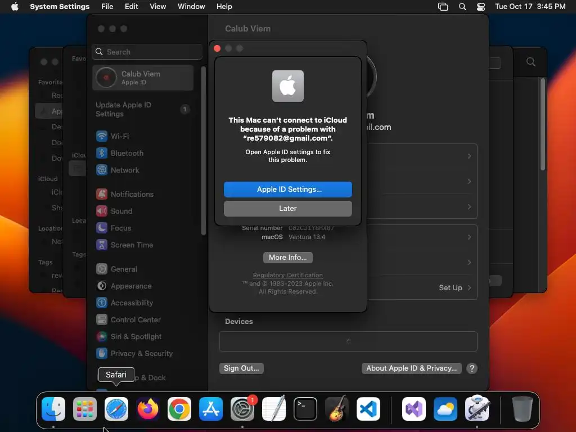Viewport: 576px width, 432px height.
Task: Open Visual Studio from the Dock
Action: (414, 409)
